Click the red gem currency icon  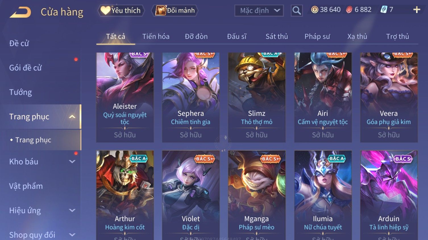coord(349,10)
